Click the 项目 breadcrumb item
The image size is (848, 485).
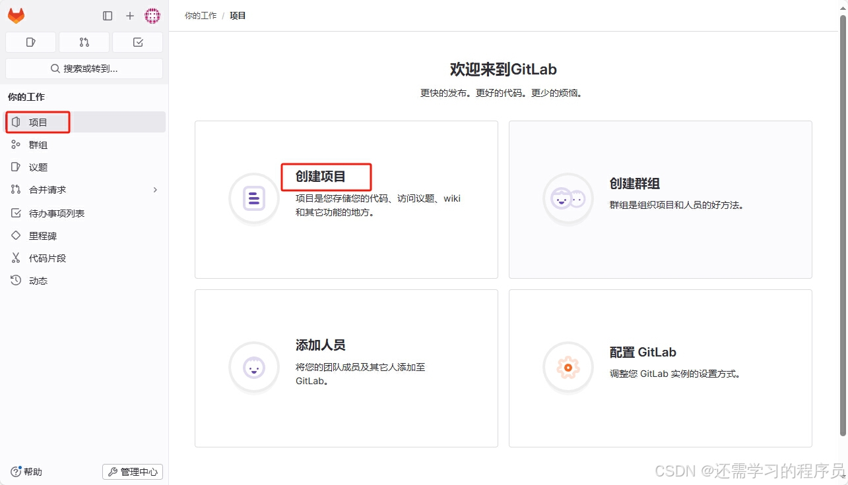(238, 15)
